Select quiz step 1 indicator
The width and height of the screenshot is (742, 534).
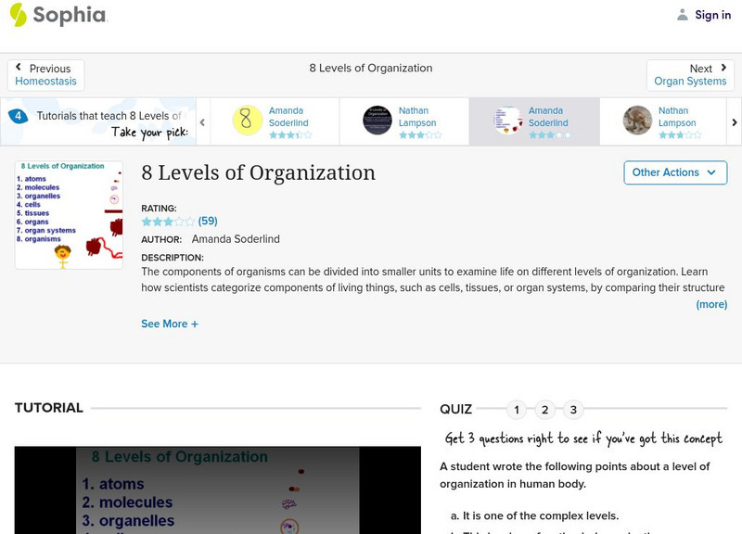click(x=516, y=409)
